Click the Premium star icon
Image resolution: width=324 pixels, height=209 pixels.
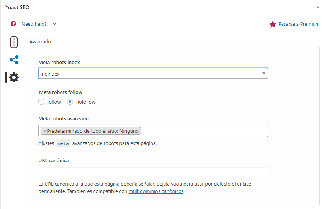click(273, 24)
